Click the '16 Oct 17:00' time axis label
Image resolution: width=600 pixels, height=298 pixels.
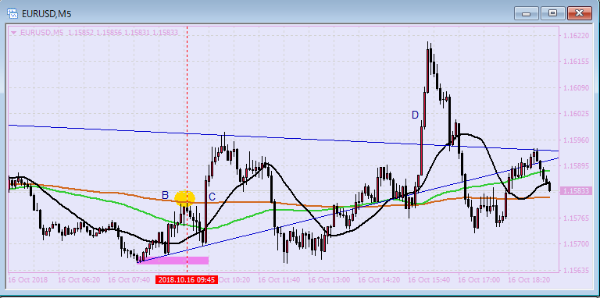pyautogui.click(x=479, y=279)
